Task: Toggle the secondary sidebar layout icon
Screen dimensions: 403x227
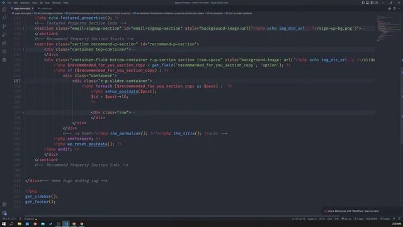Action: (372, 3)
